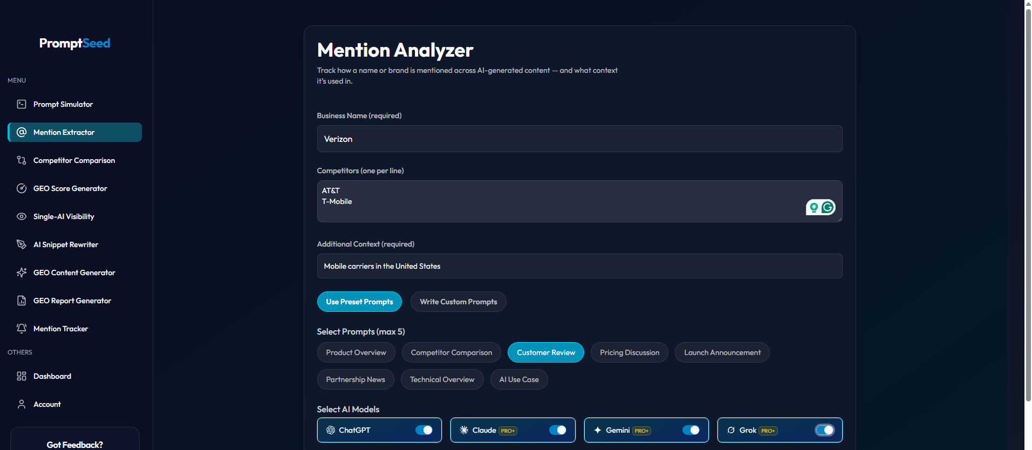1032x450 pixels.
Task: Go to Mention Tracker page
Action: pos(74,329)
